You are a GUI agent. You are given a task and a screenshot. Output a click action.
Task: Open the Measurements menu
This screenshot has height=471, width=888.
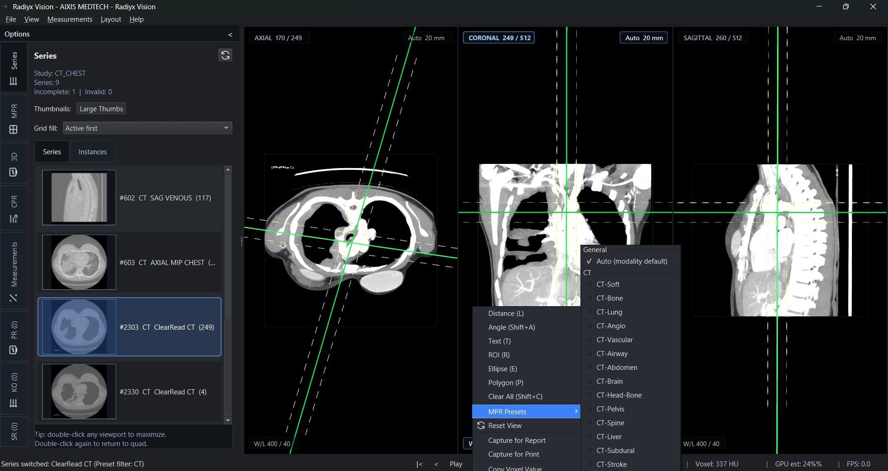[70, 19]
